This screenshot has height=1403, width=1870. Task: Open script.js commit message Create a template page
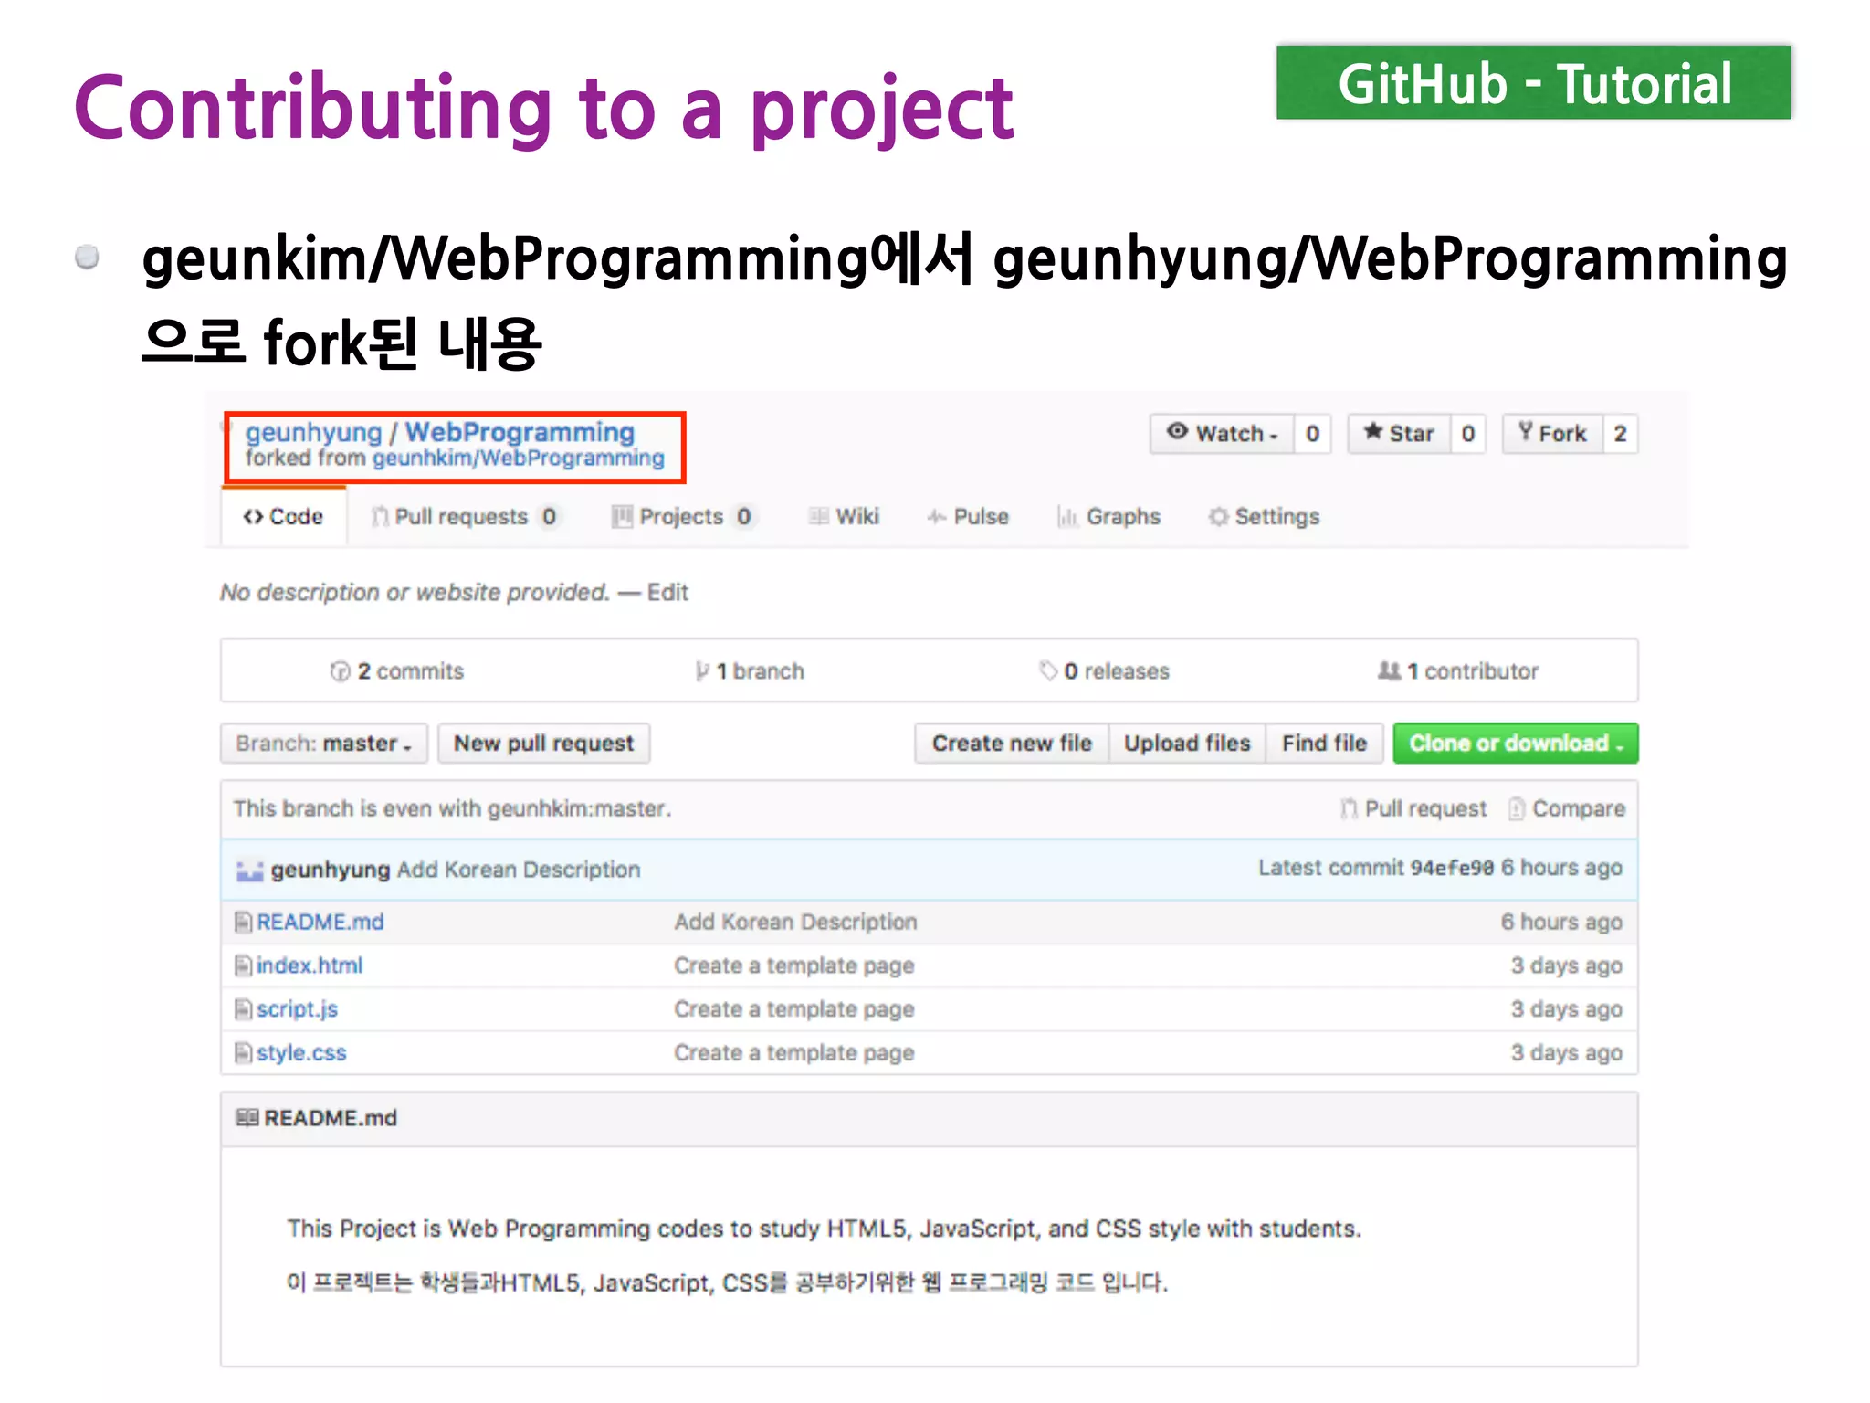[794, 1009]
